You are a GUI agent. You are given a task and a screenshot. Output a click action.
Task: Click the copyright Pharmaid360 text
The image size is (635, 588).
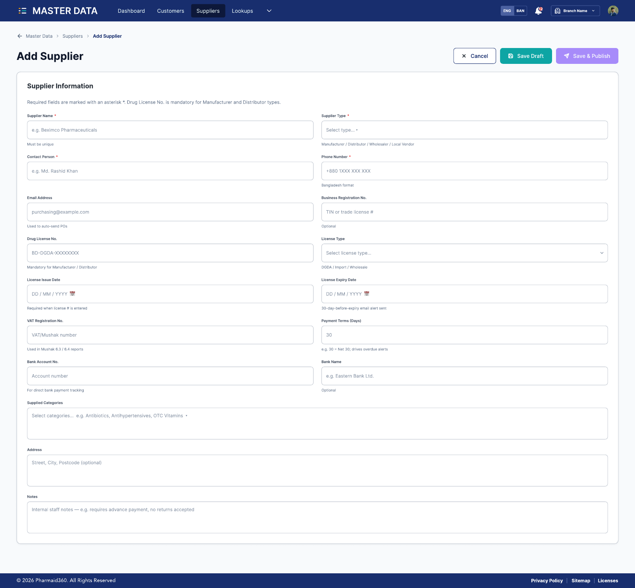click(x=66, y=580)
